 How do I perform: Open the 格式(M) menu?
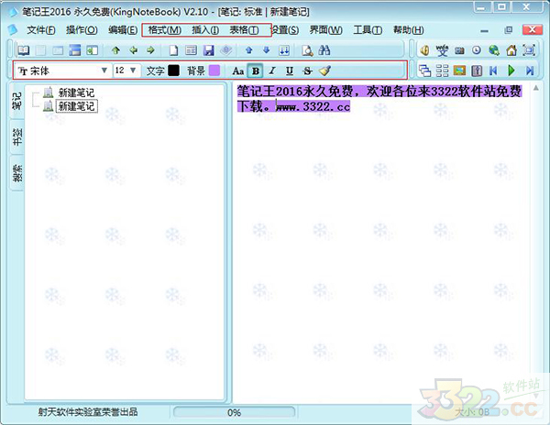164,30
